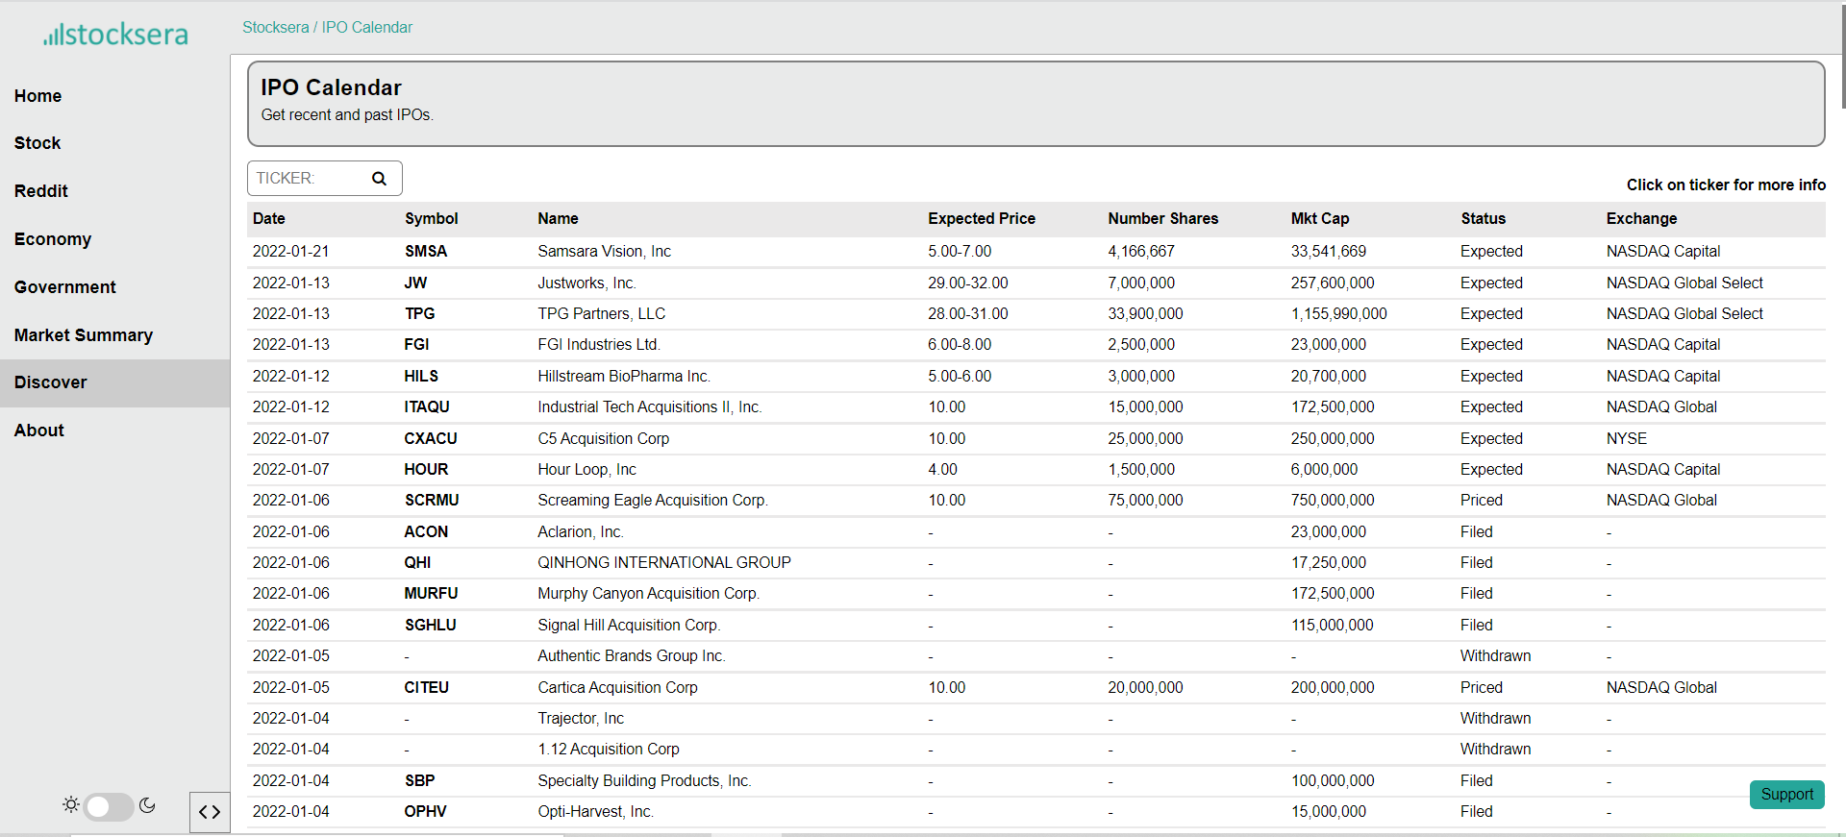Click the Stocksera logo
This screenshot has width=1846, height=837.
115,34
